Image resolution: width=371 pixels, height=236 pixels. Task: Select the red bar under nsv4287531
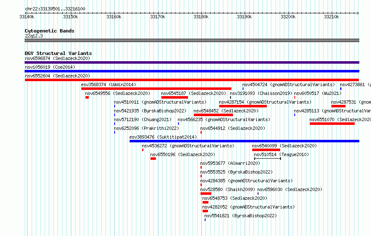(338, 106)
